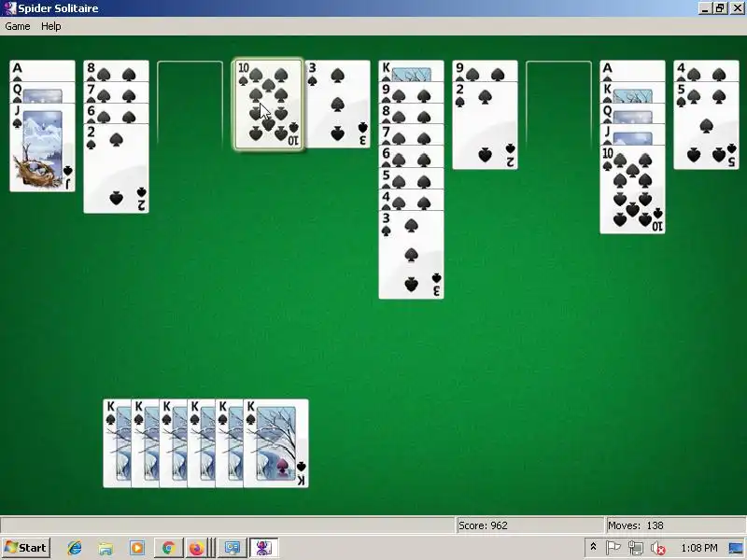Click the Jack of spades with nest picture
Viewport: 747px width, 560px height.
tap(42, 147)
